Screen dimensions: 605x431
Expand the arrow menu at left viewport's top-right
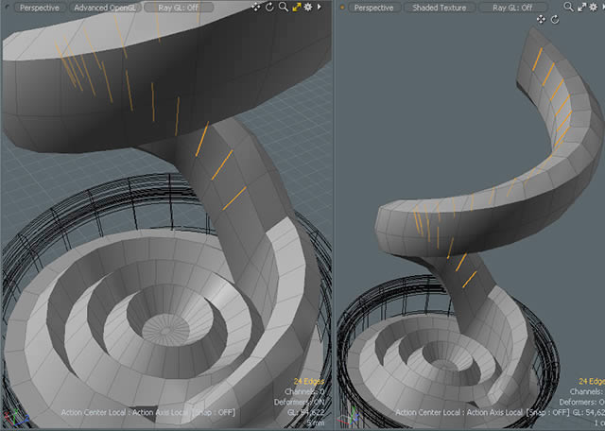pyautogui.click(x=319, y=7)
